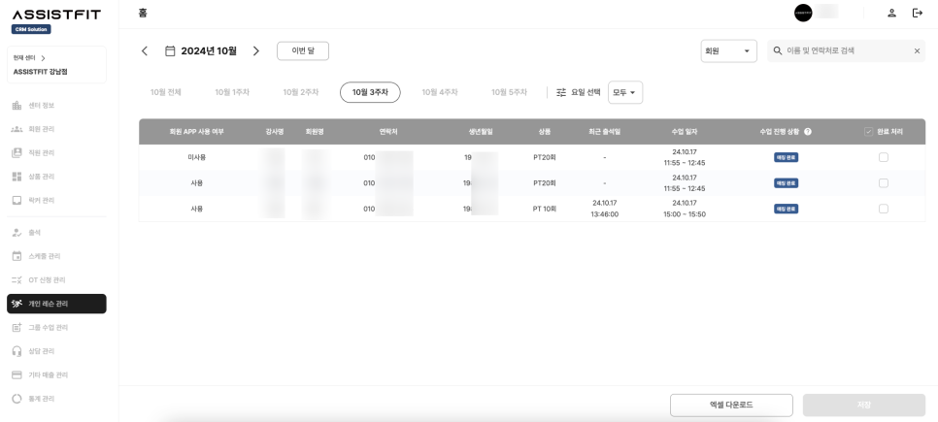Click the help icon beside 수업 진행 상황

click(x=808, y=131)
